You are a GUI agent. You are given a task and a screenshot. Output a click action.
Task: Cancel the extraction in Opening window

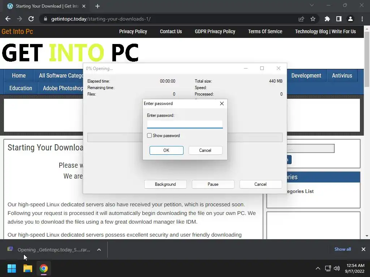tap(261, 184)
